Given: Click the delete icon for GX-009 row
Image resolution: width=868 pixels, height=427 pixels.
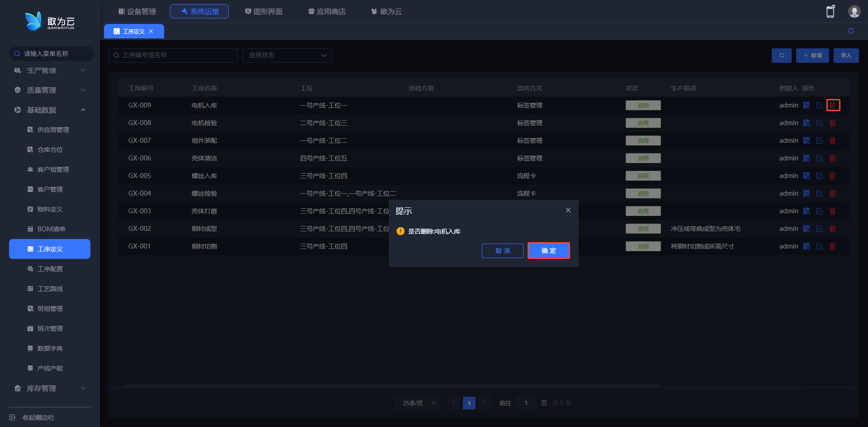Looking at the screenshot, I should pyautogui.click(x=833, y=105).
